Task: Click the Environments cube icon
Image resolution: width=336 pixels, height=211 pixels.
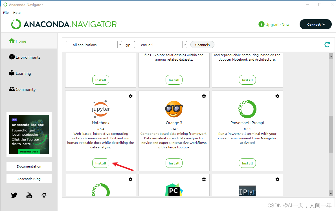Action: pos(12,57)
